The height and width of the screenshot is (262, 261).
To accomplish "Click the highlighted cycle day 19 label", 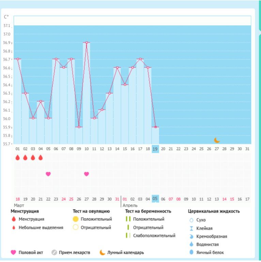I will 155,149.
